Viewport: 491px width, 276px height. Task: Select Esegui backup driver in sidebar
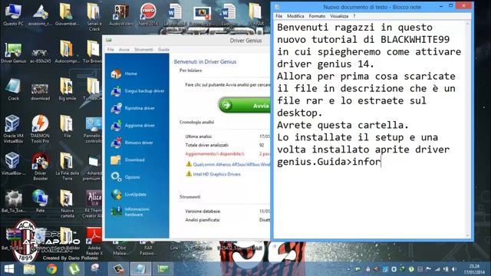pyautogui.click(x=137, y=90)
